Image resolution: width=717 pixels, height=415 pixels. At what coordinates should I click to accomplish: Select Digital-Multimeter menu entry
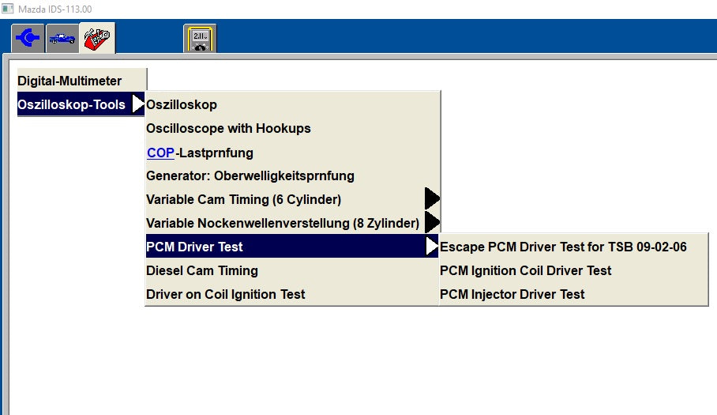70,81
